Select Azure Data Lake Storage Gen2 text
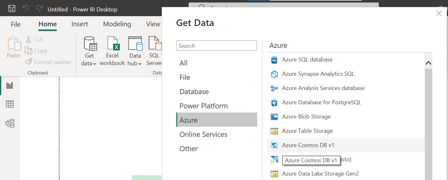 (x=321, y=174)
